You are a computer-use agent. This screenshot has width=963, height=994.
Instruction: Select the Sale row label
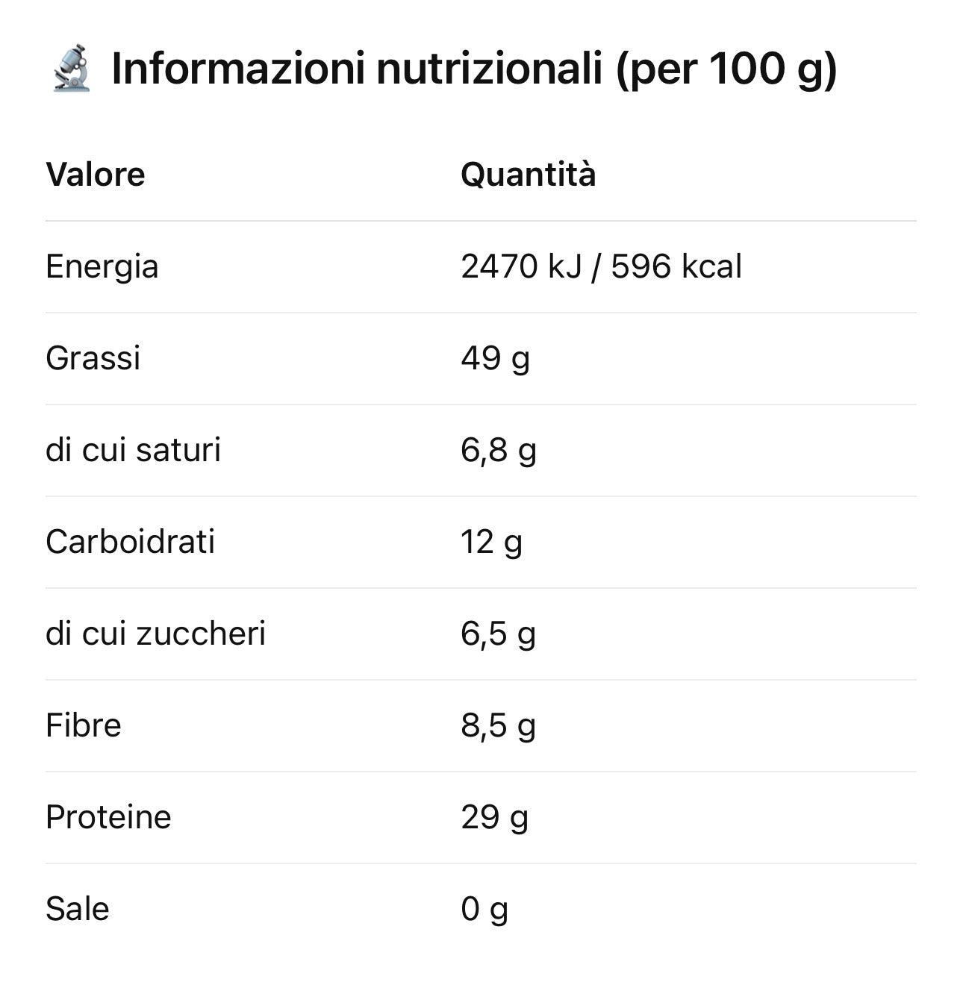78,910
